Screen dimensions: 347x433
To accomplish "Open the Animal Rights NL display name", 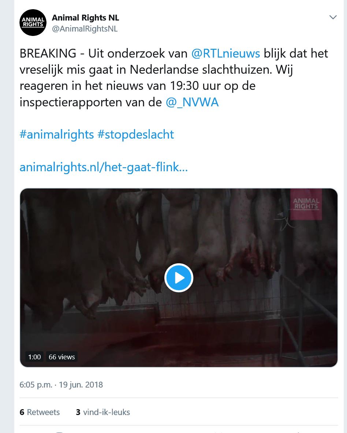I will [x=85, y=18].
